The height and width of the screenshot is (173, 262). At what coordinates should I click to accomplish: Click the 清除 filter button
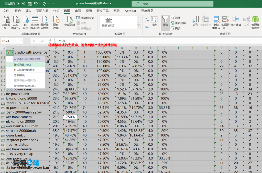176,18
